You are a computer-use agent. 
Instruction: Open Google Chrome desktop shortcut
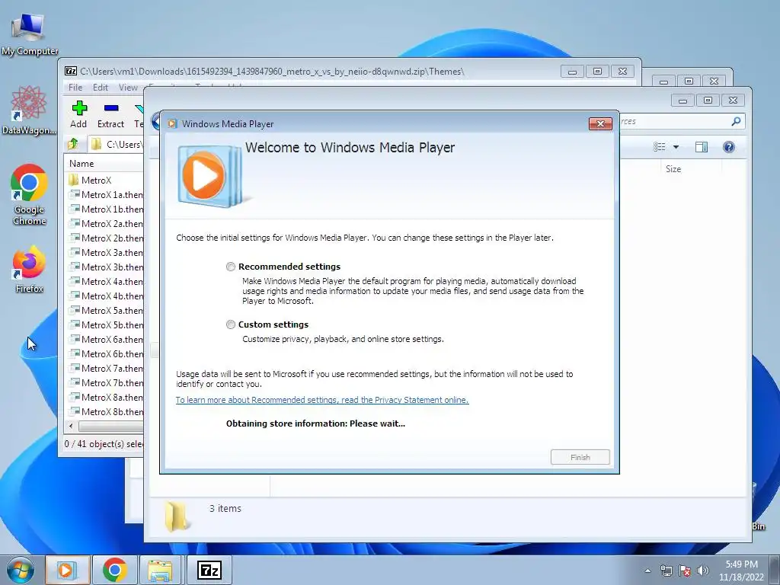[x=29, y=195]
